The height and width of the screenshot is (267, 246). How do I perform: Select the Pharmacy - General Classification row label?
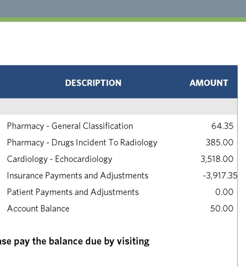[70, 126]
